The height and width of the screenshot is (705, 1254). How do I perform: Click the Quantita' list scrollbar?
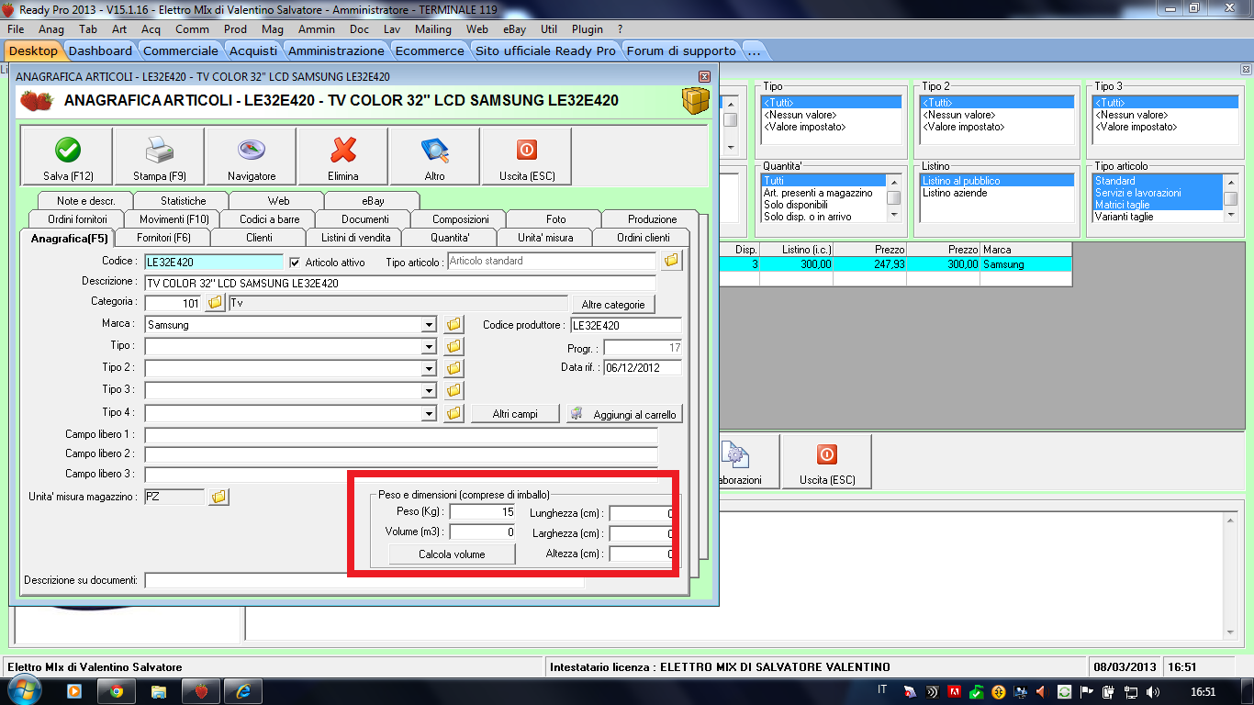(x=893, y=197)
